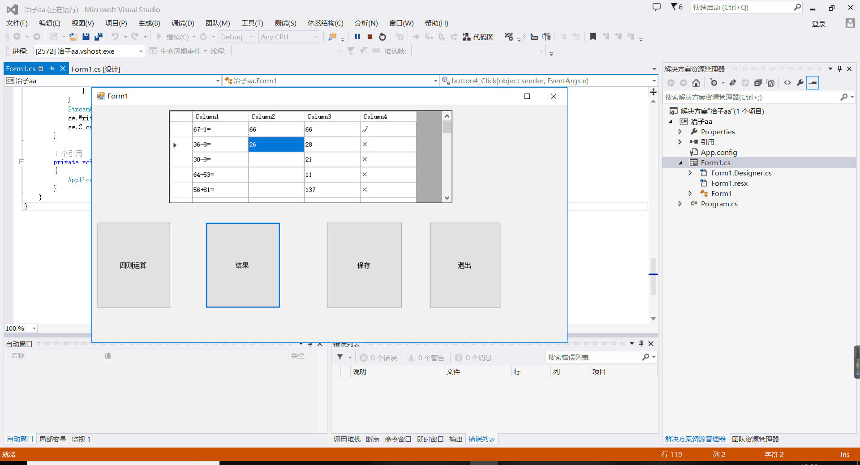Viewport: 860px width, 465px height.
Task: Collapse the Form1.cs tree node
Action: point(680,163)
